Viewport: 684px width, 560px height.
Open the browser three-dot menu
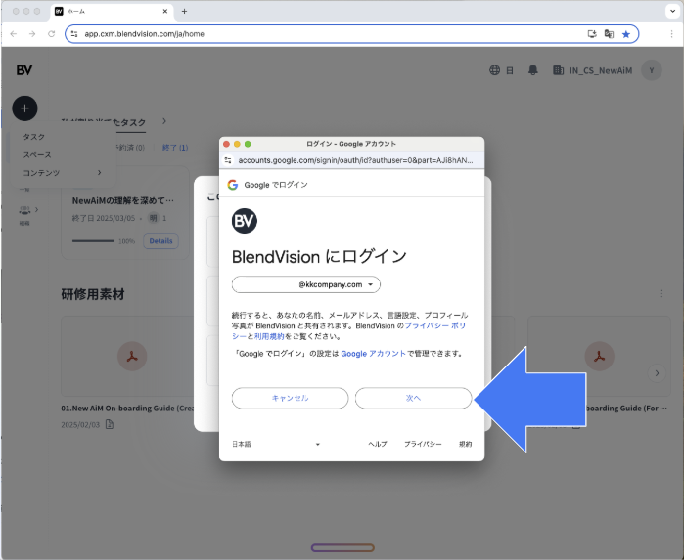[672, 34]
